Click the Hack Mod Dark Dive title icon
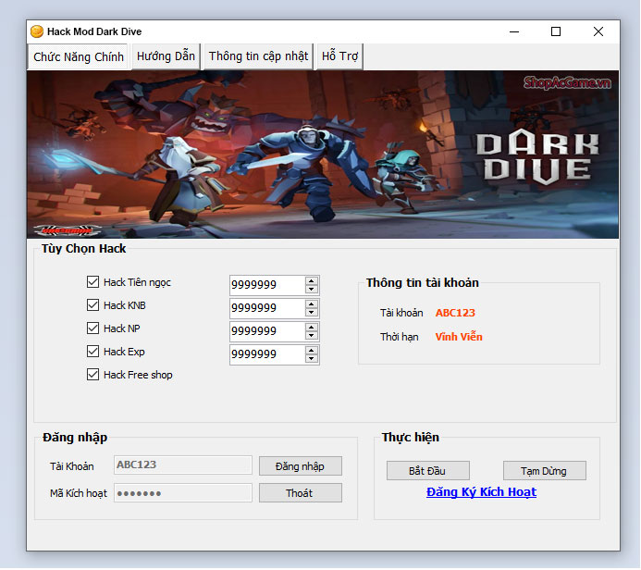 click(37, 31)
